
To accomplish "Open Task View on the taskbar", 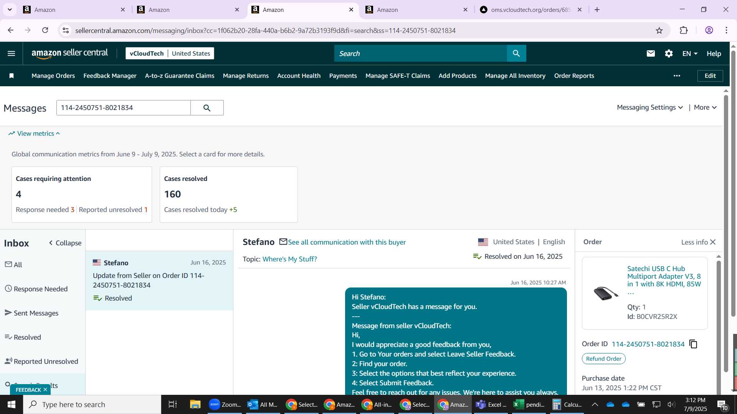I will (x=173, y=404).
